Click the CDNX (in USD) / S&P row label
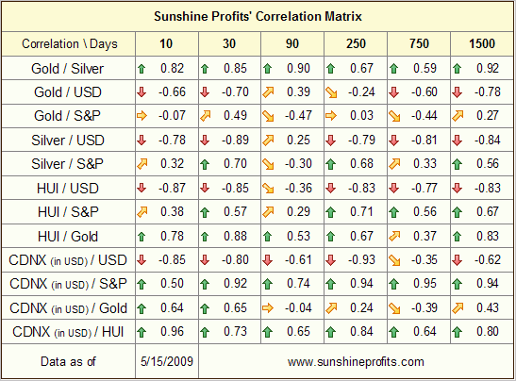 [68, 284]
